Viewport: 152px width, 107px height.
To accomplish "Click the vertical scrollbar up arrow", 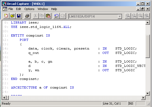I will tap(148, 22).
